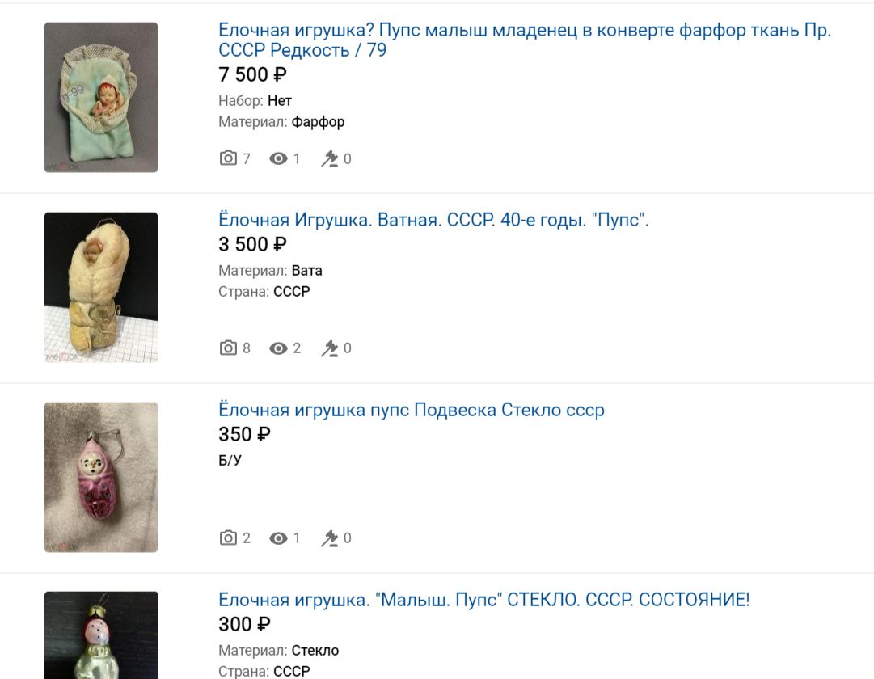Click gavel bids icon on 3 500 ₽ listing
The image size is (874, 679).
[x=329, y=348]
